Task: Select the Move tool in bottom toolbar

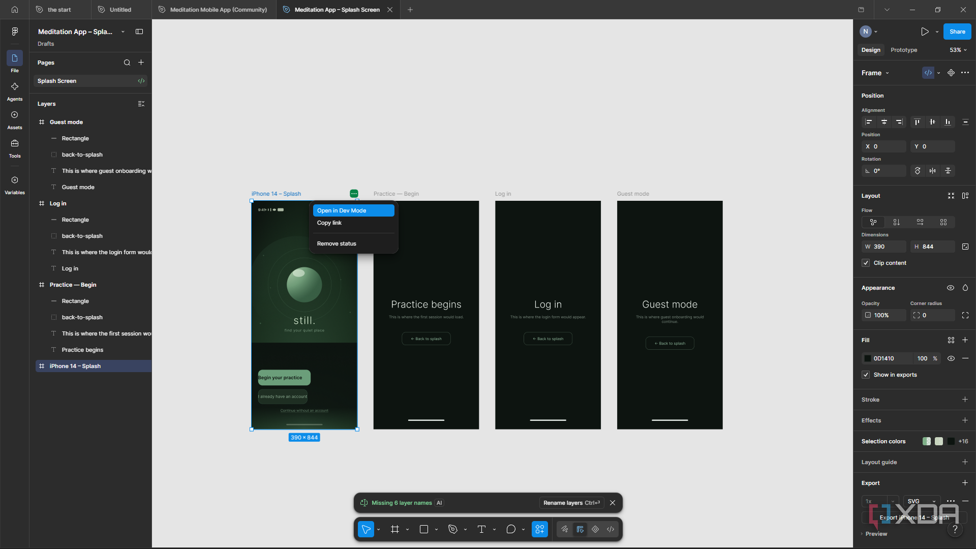Action: pos(365,529)
